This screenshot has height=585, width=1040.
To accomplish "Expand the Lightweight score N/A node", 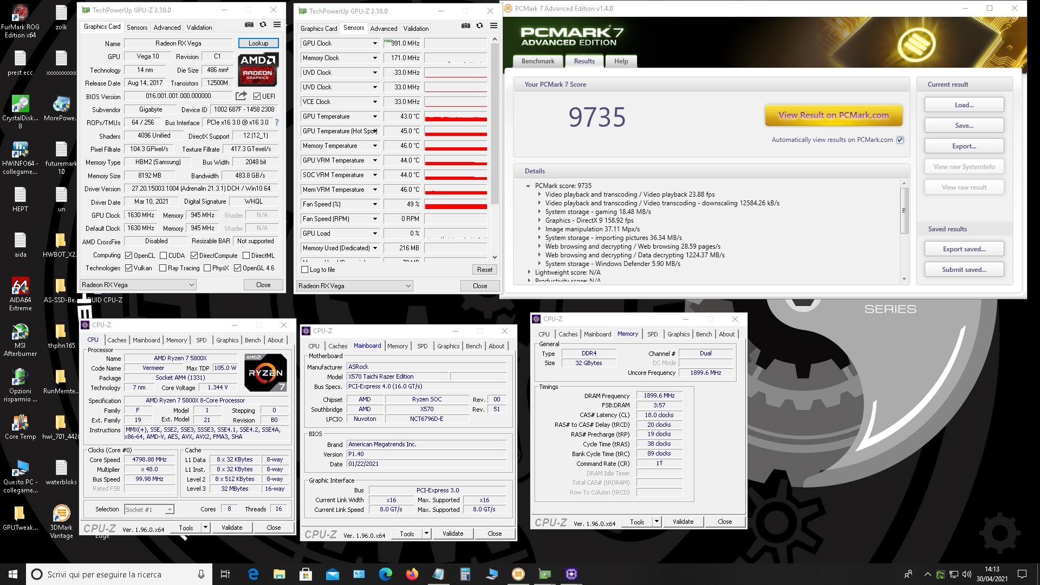I will coord(529,272).
